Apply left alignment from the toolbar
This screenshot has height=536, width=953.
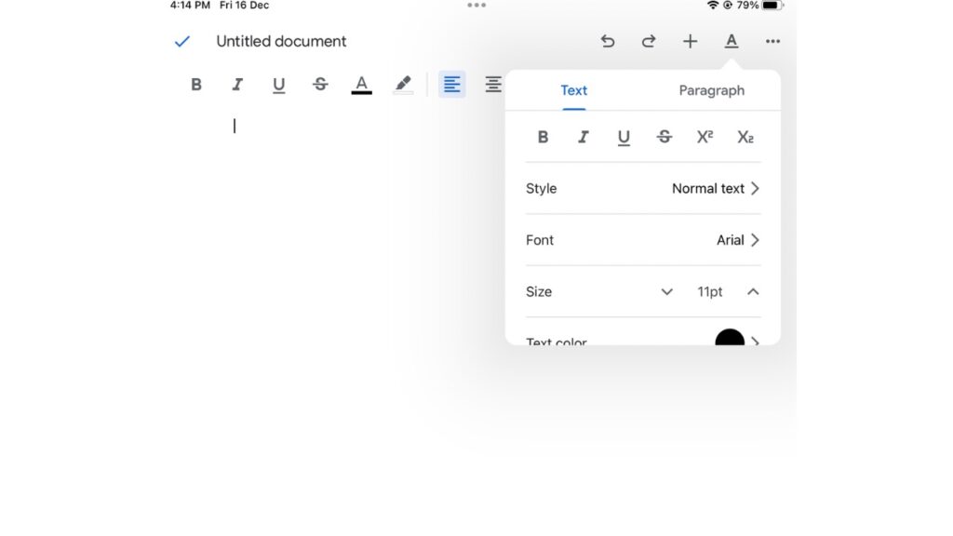tap(451, 84)
